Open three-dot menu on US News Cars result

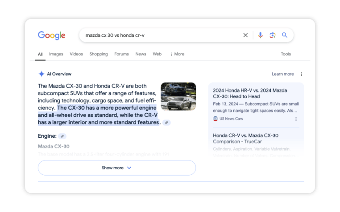pyautogui.click(x=296, y=119)
